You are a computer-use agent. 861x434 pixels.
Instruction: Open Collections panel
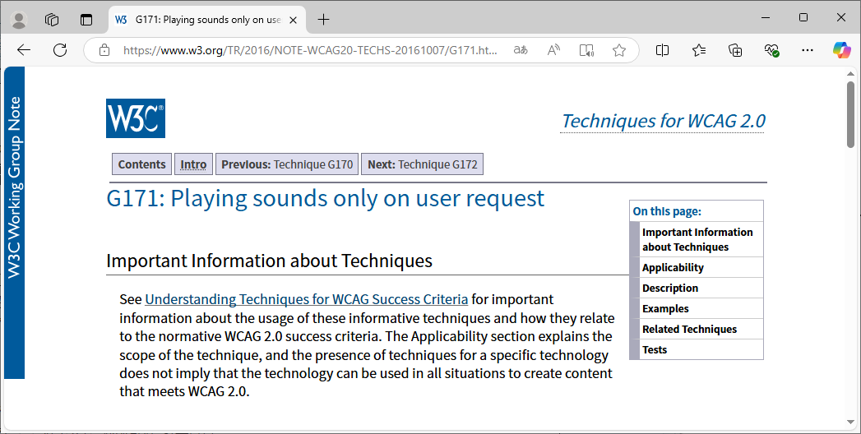click(735, 50)
